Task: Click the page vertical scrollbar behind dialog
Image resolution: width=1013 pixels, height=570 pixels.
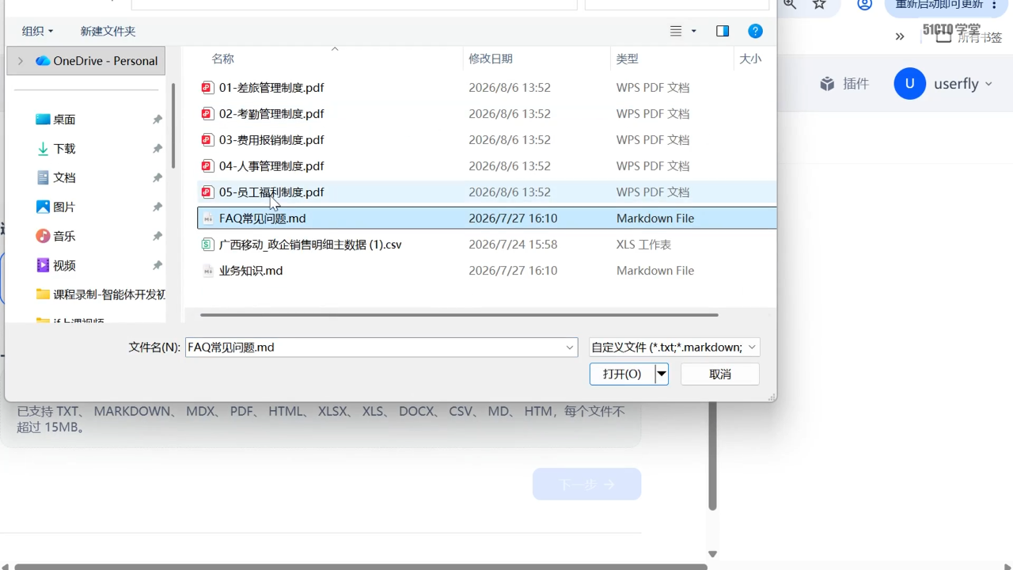Action: coord(712,455)
